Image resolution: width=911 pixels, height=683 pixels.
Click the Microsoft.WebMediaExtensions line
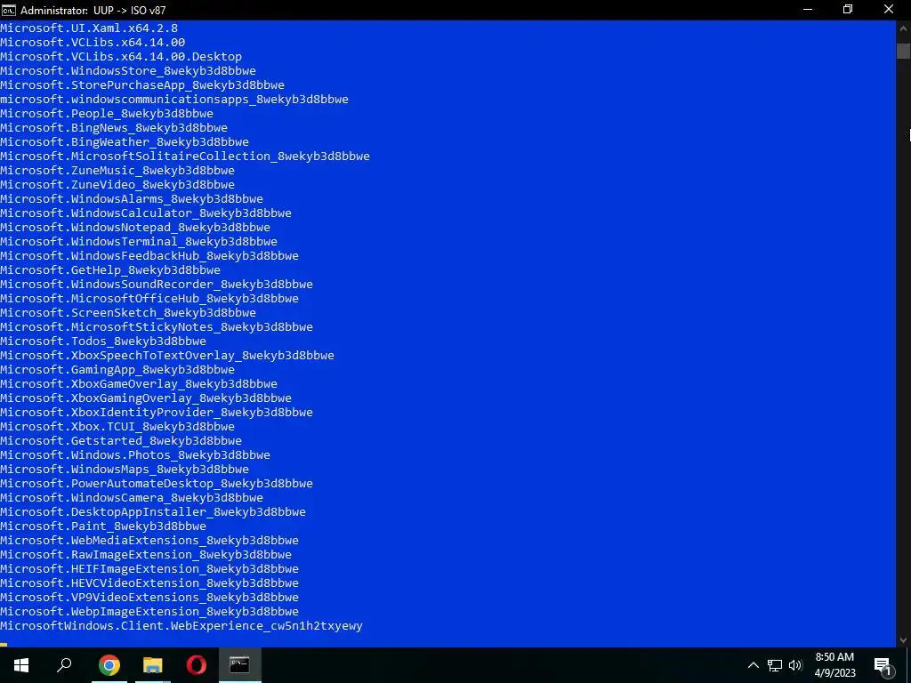[x=149, y=540]
